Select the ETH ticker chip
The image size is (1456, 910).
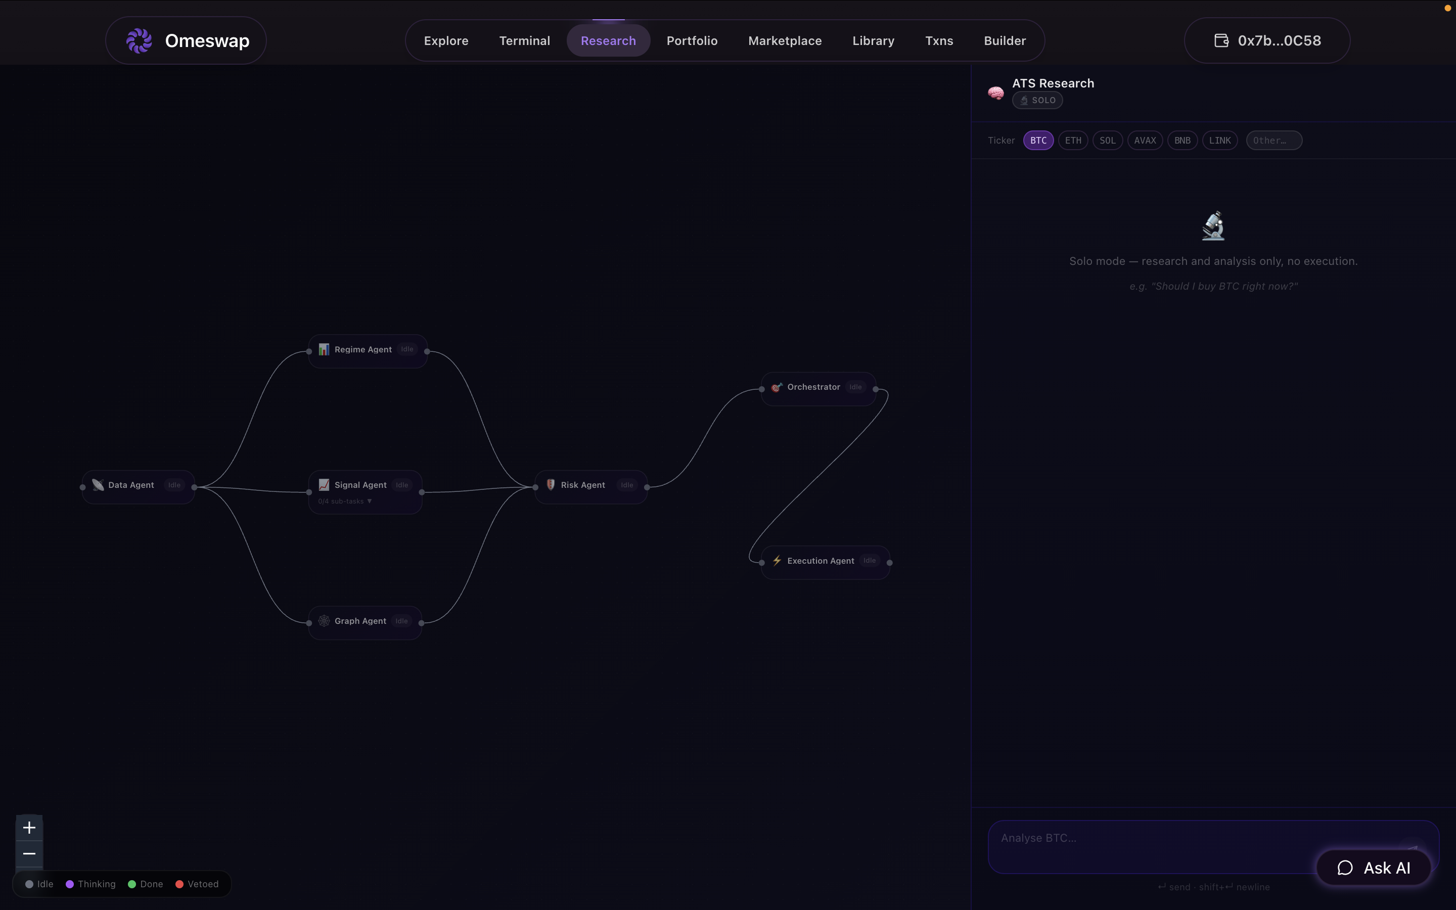pyautogui.click(x=1073, y=140)
